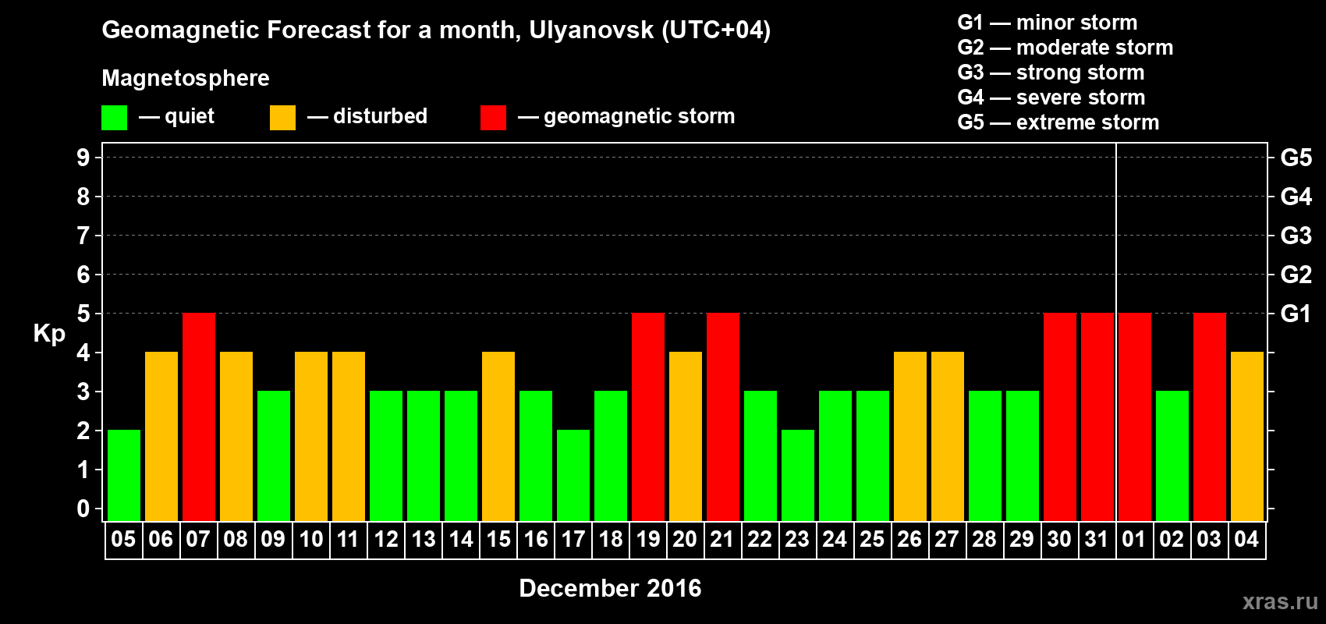
Task: Click date label 18 on the axis
Action: (x=611, y=539)
